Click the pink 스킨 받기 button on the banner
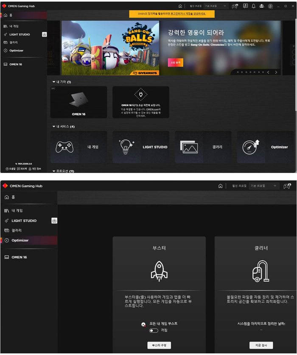 click(176, 62)
